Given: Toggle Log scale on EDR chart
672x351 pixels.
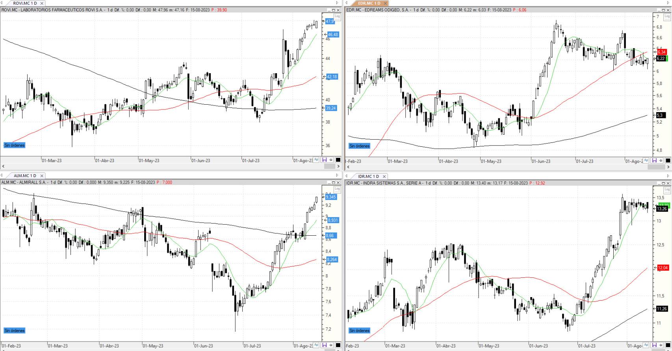Looking at the screenshot, I should pyautogui.click(x=666, y=17).
